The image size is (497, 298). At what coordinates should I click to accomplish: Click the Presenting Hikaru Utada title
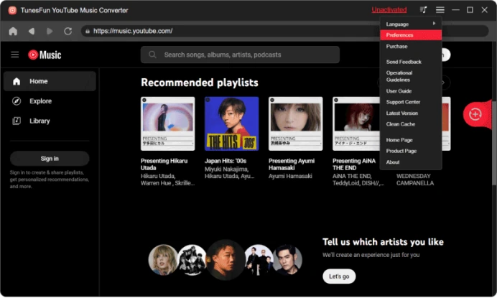point(164,164)
